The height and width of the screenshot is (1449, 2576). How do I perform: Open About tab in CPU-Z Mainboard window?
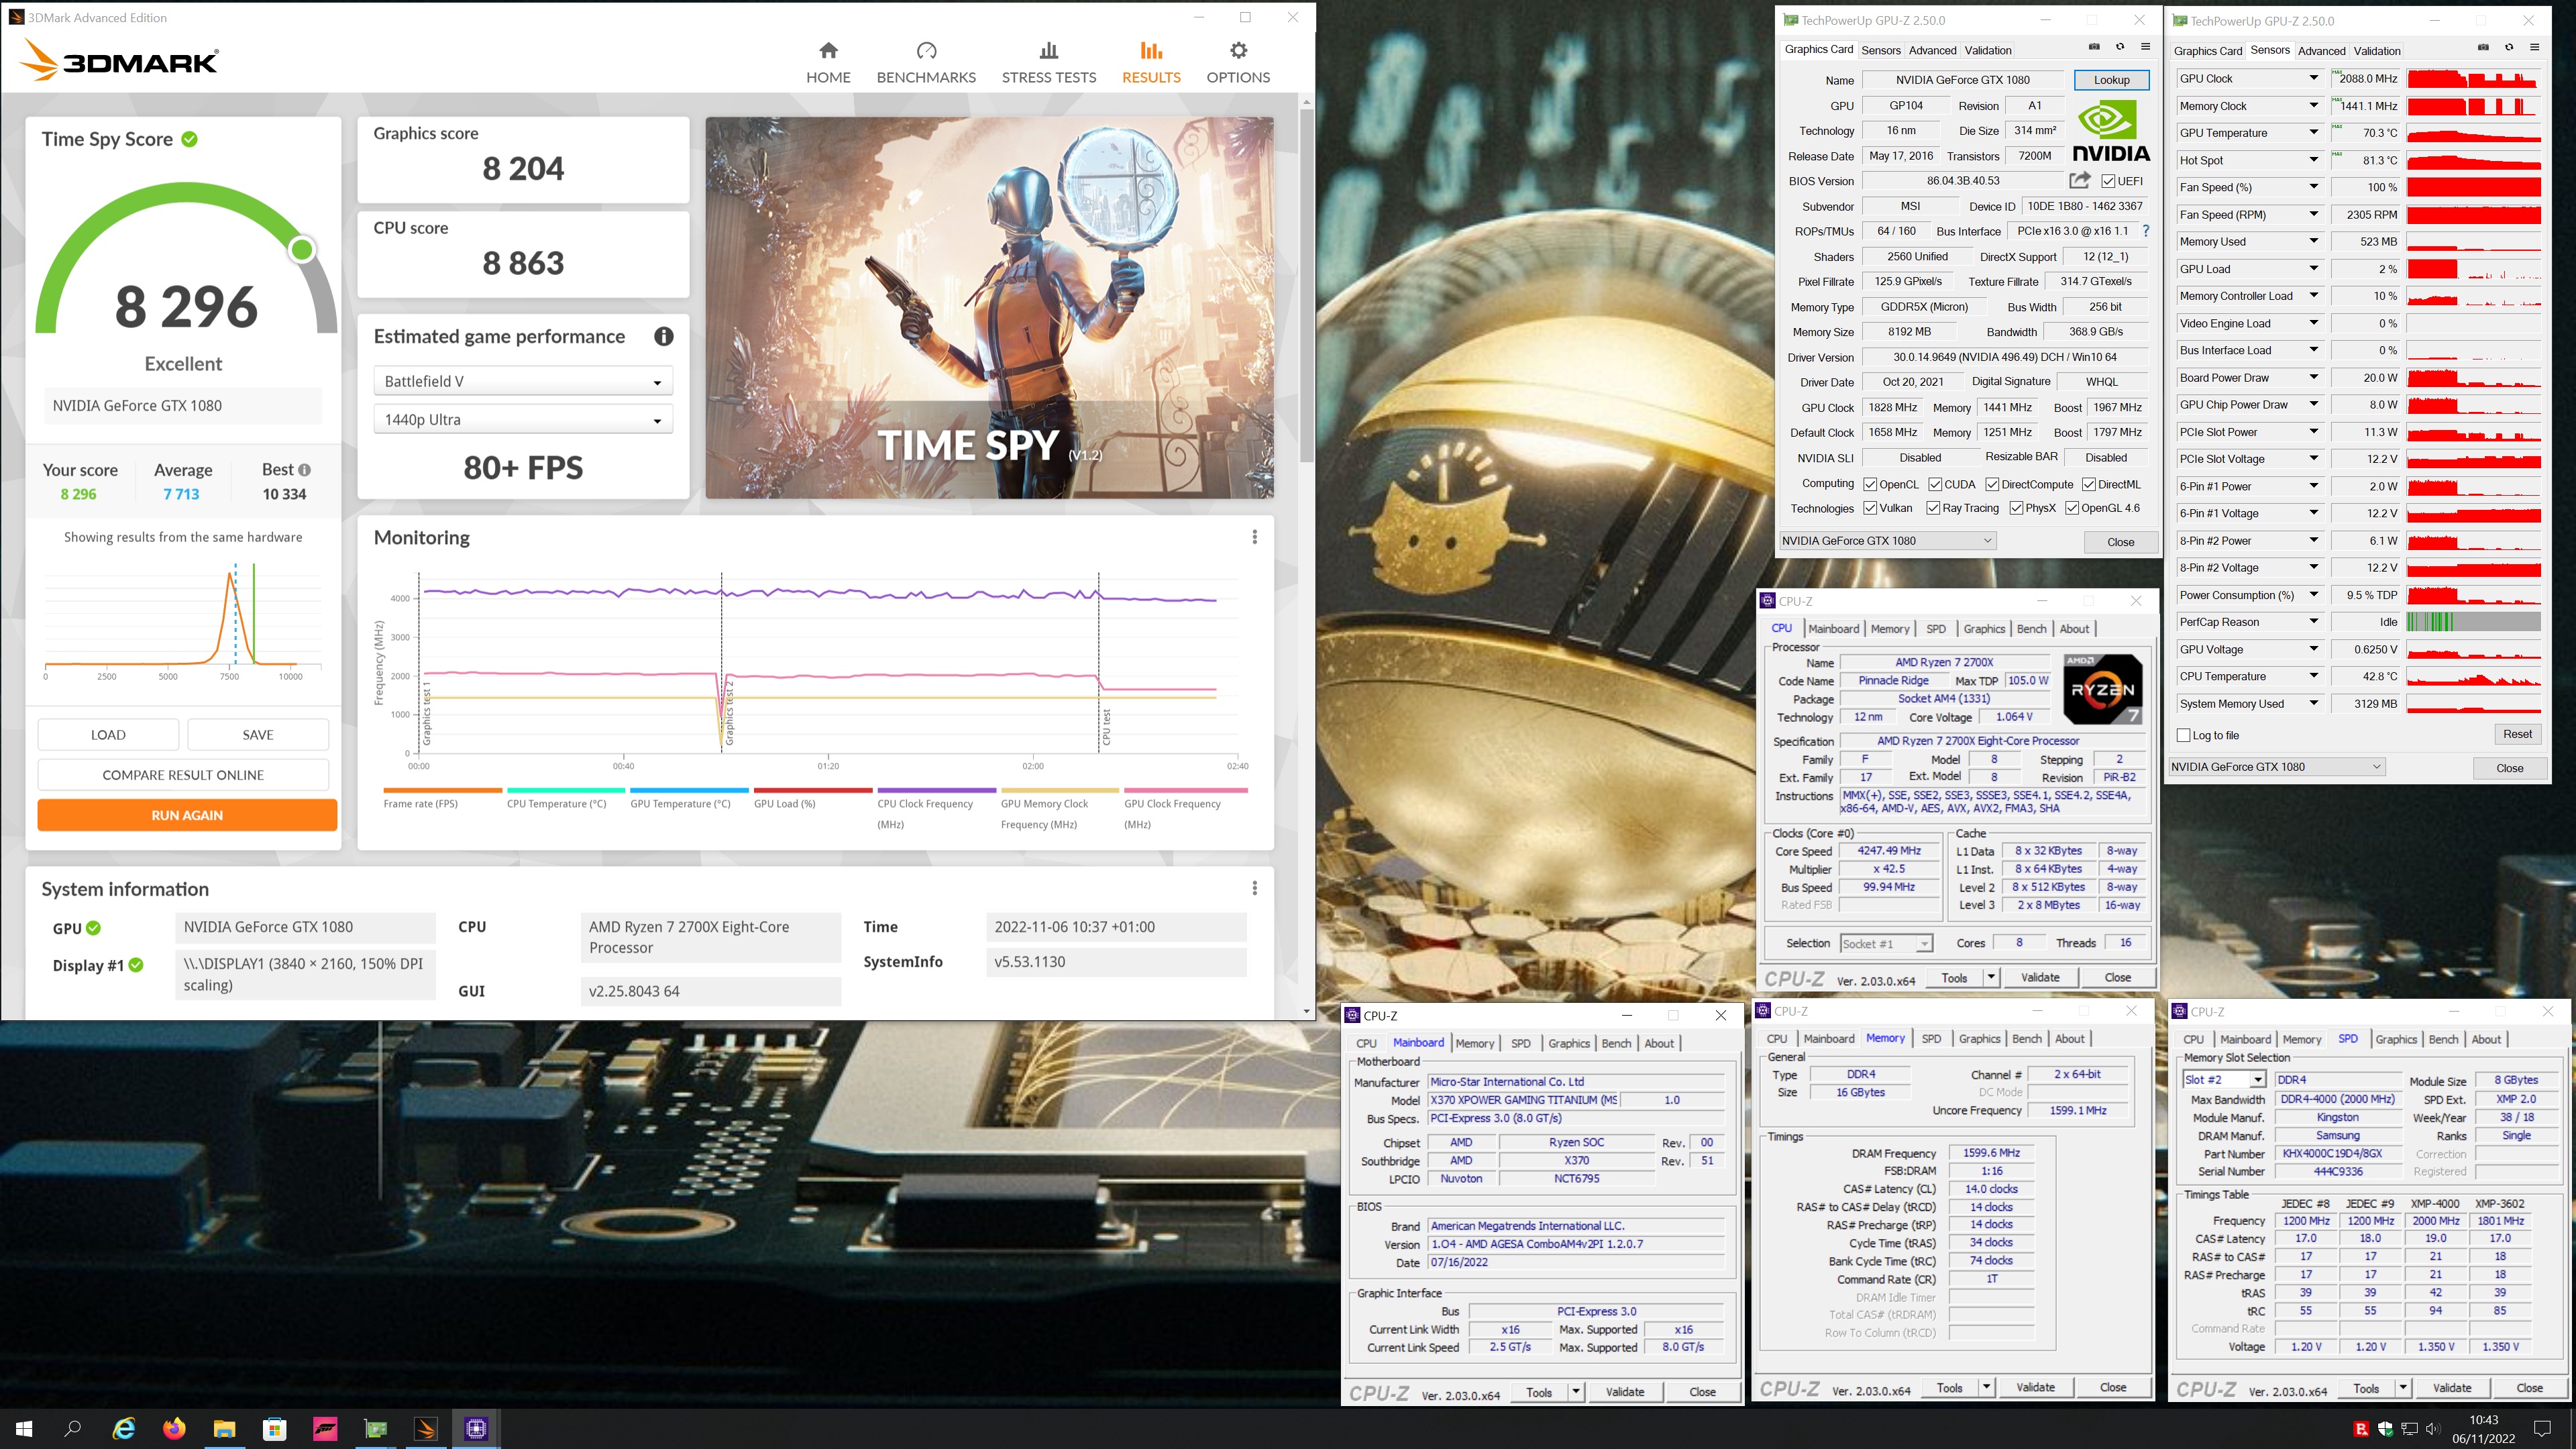(1658, 1043)
